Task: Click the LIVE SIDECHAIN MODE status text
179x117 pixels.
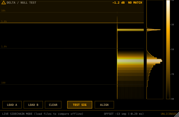Action: [43, 114]
